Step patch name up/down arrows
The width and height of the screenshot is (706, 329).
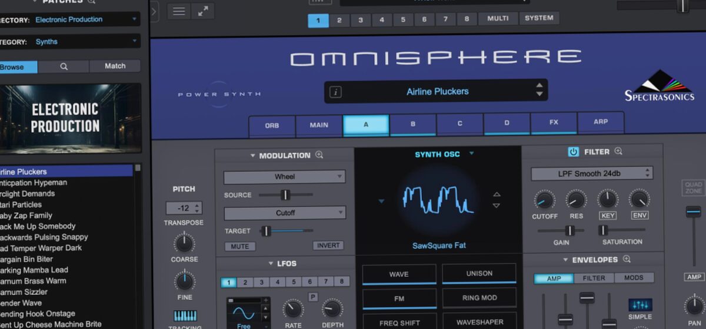[x=539, y=90]
